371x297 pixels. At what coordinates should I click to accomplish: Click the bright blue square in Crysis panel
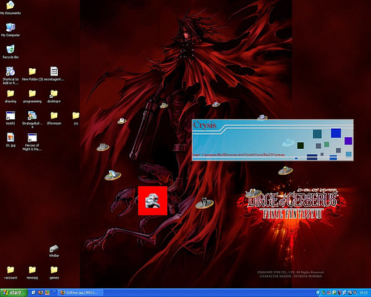click(336, 133)
